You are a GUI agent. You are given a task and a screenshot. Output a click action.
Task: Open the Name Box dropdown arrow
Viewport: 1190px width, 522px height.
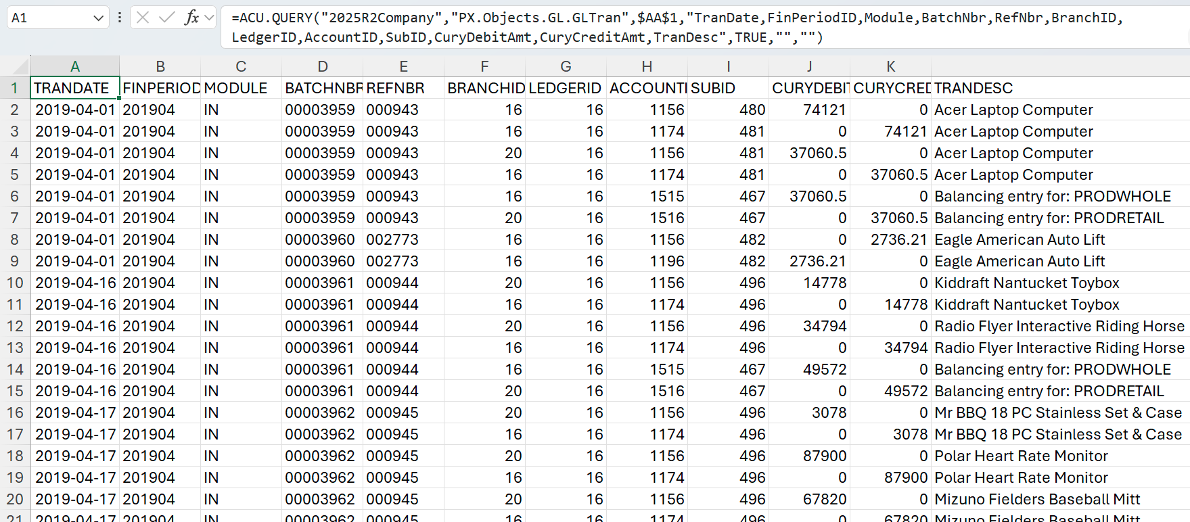click(98, 18)
